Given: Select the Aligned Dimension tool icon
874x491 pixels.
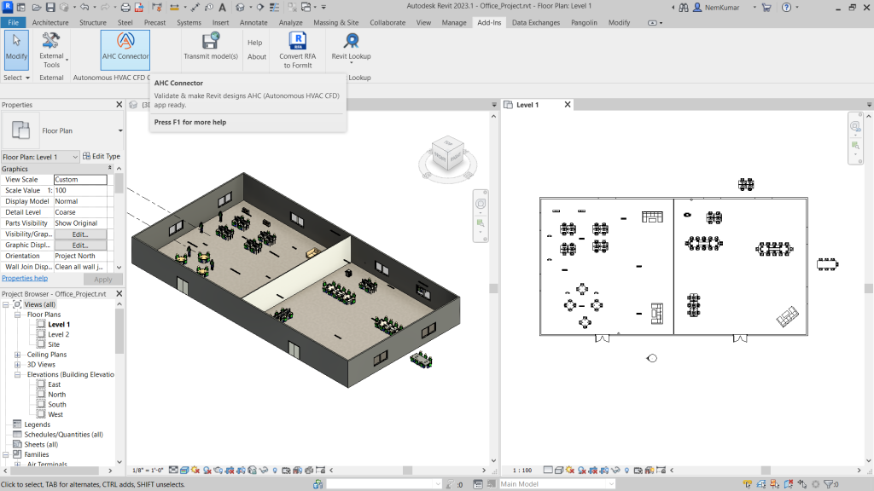Looking at the screenshot, I should coord(195,7).
